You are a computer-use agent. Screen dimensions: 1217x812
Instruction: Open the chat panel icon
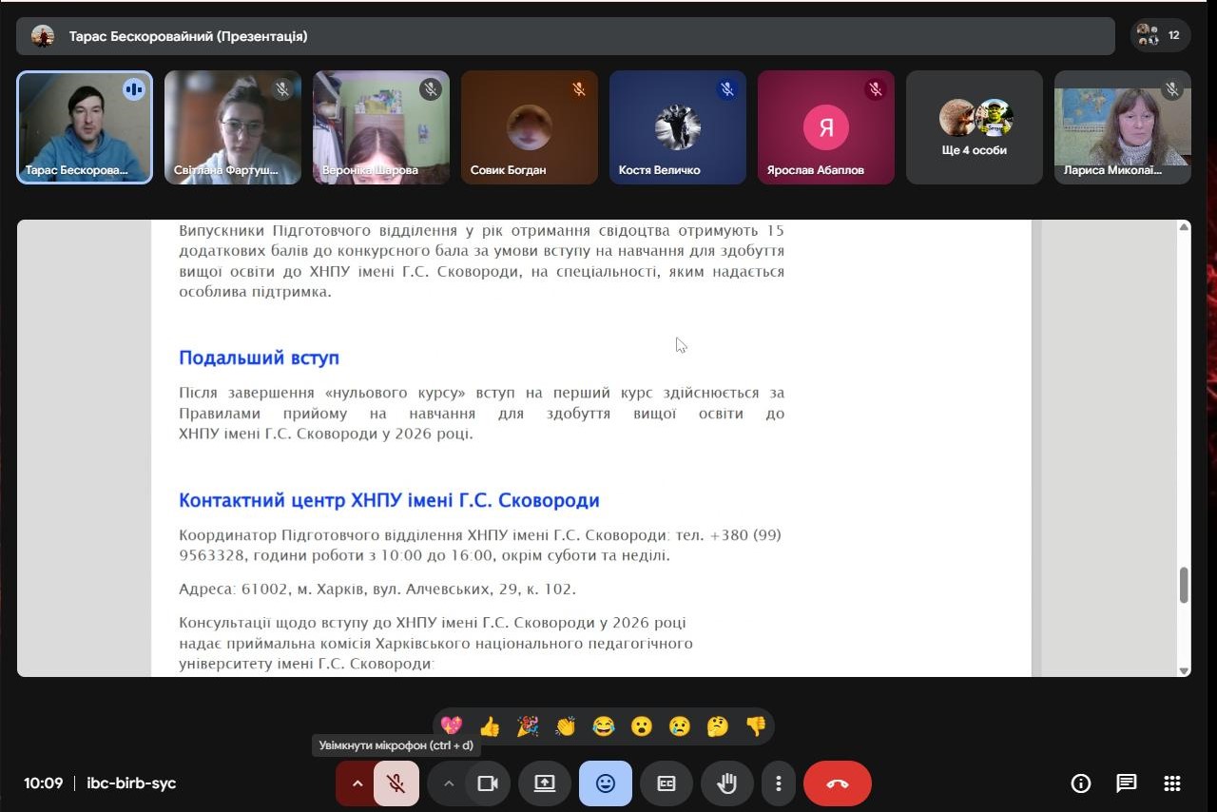(1126, 783)
